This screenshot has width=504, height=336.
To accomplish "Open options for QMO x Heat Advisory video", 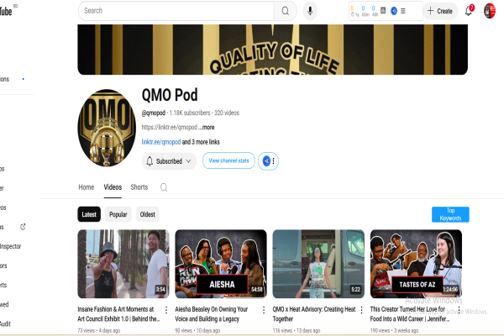I will [361, 310].
